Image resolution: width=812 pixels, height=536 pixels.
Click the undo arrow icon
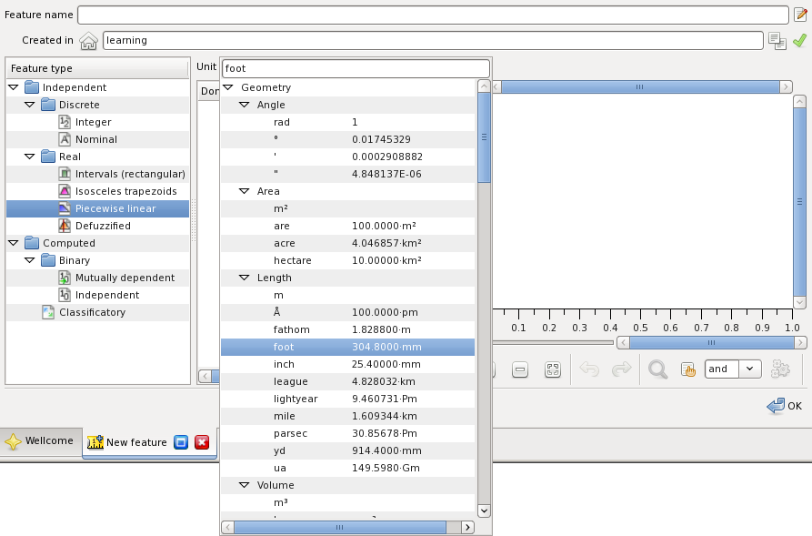pyautogui.click(x=589, y=369)
